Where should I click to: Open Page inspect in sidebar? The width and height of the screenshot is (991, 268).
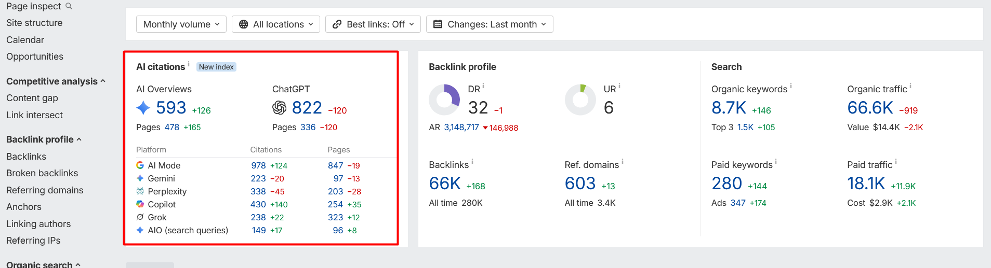[34, 6]
